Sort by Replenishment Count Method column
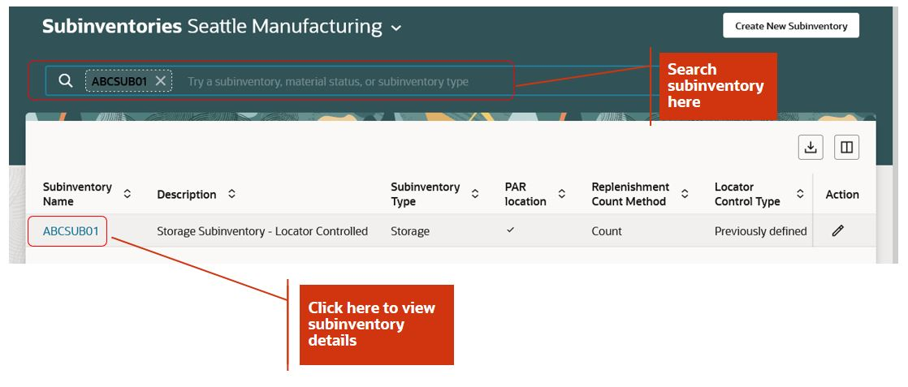The image size is (908, 387). coord(685,194)
